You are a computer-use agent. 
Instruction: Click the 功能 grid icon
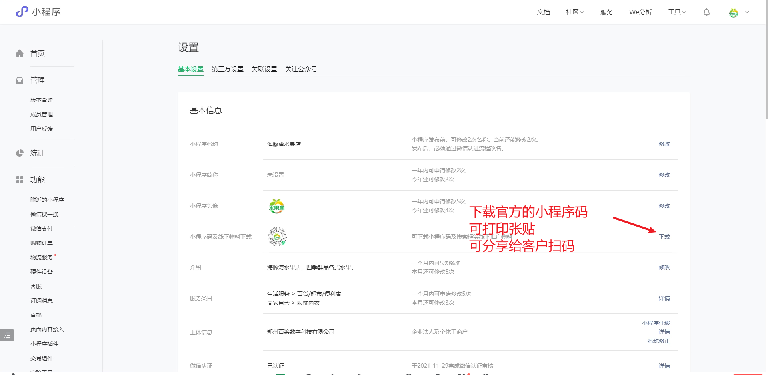click(20, 180)
